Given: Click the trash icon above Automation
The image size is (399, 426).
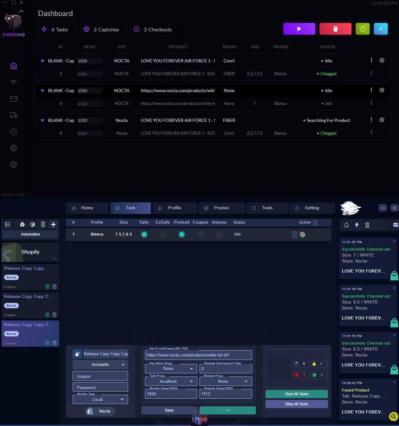Looking at the screenshot, I should pos(43,224).
